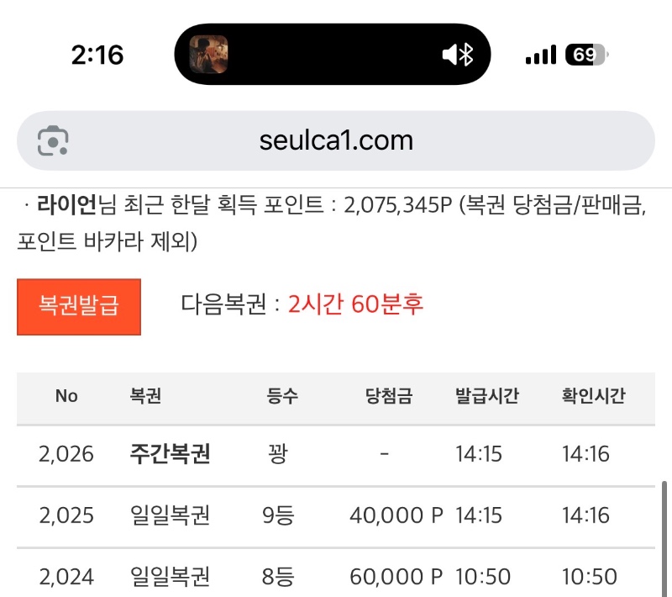
Task: Click the 발급시간 column header
Action: click(x=487, y=396)
